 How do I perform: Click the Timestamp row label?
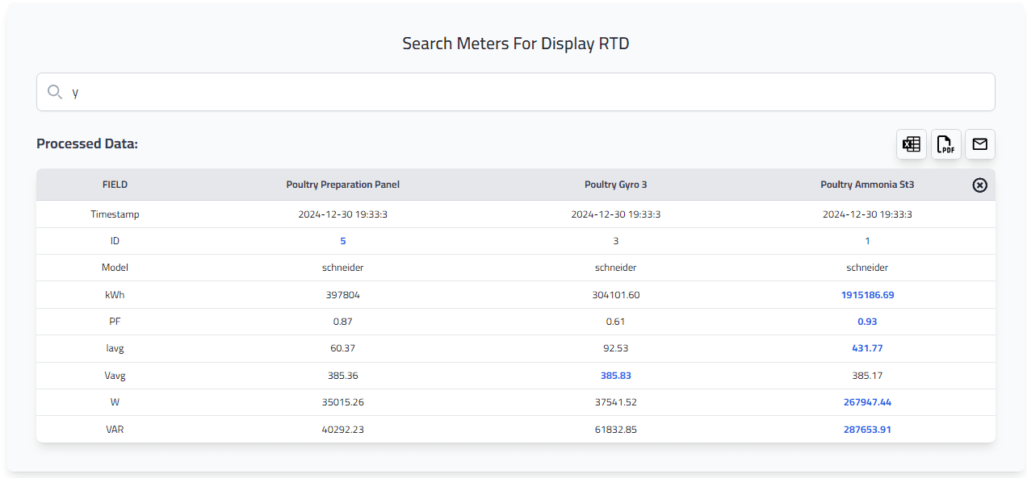pos(115,214)
